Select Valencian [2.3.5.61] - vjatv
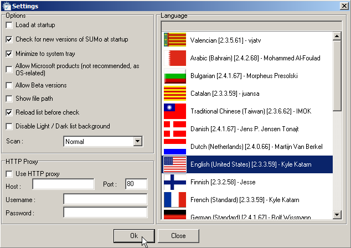Viewport: 351px width, 248px height. [247, 40]
